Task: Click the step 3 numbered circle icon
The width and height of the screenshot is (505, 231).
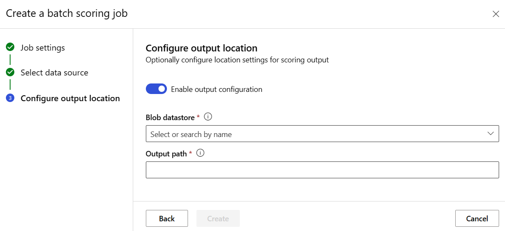Action: coord(10,98)
